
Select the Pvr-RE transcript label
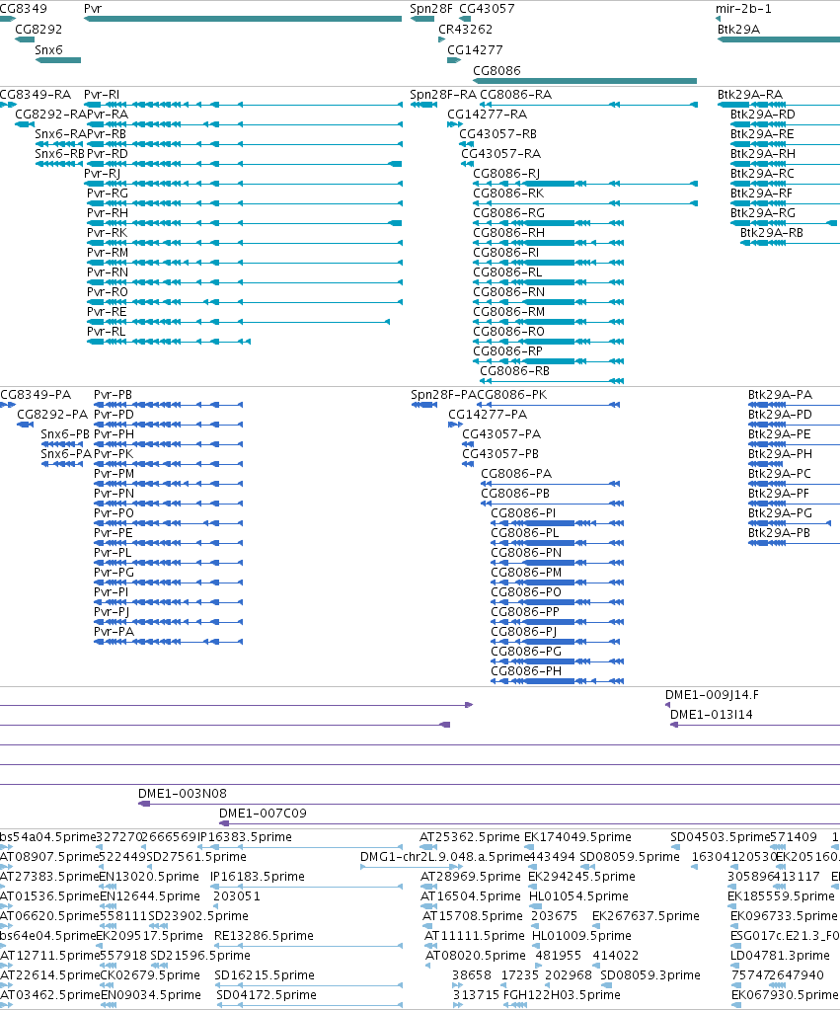[x=107, y=312]
